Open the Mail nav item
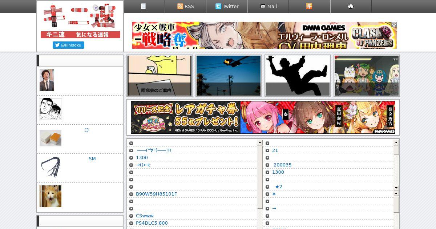This screenshot has height=229, width=436. coord(268,6)
